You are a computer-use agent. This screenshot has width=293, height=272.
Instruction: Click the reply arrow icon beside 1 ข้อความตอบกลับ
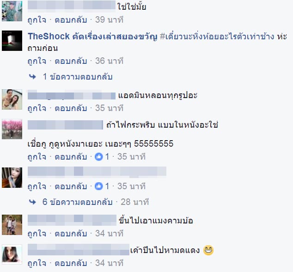point(32,77)
